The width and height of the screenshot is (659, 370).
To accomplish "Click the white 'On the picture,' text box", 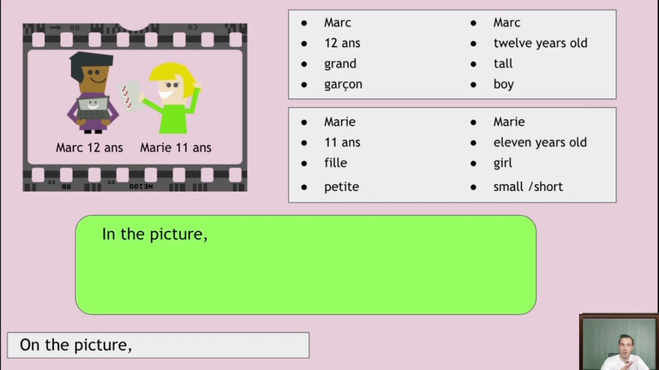I will (x=158, y=345).
